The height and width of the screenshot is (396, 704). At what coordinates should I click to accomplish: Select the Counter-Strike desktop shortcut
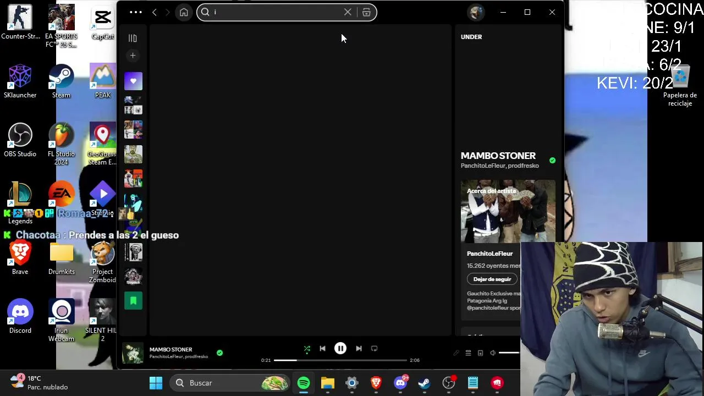20,23
